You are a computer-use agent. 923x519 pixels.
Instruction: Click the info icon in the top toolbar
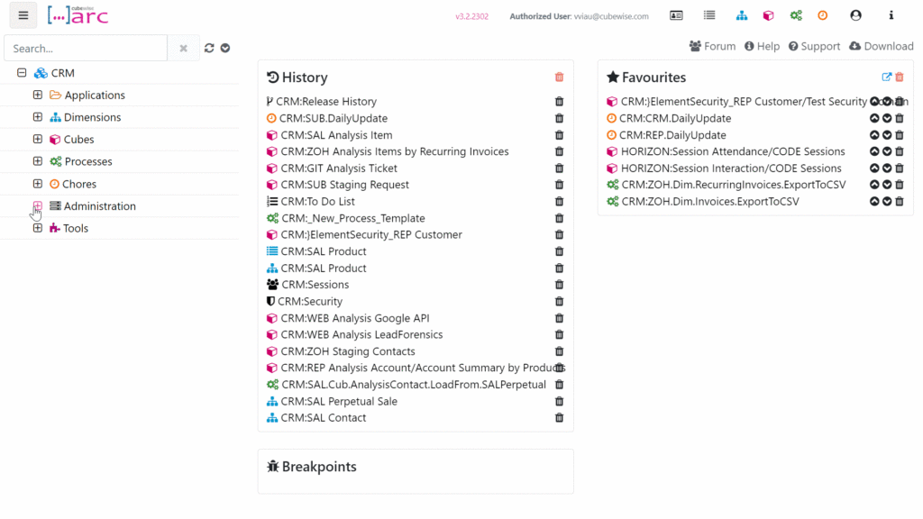pos(891,15)
